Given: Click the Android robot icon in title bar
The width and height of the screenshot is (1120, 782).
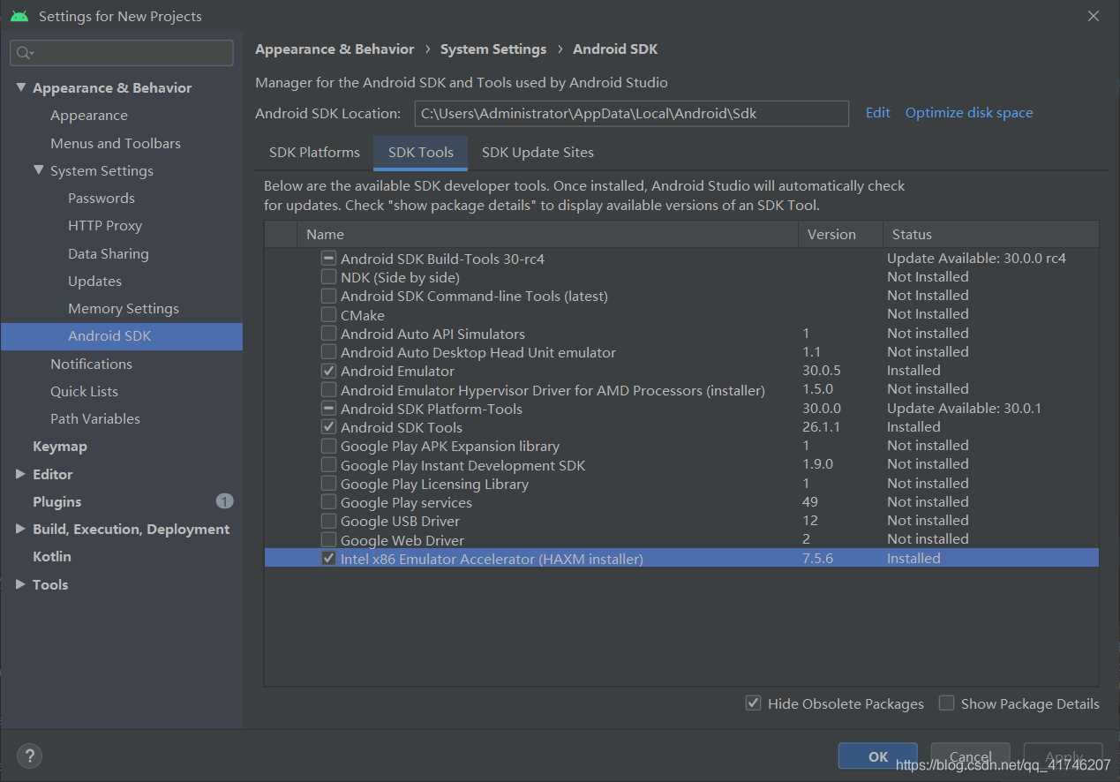Looking at the screenshot, I should tap(19, 15).
